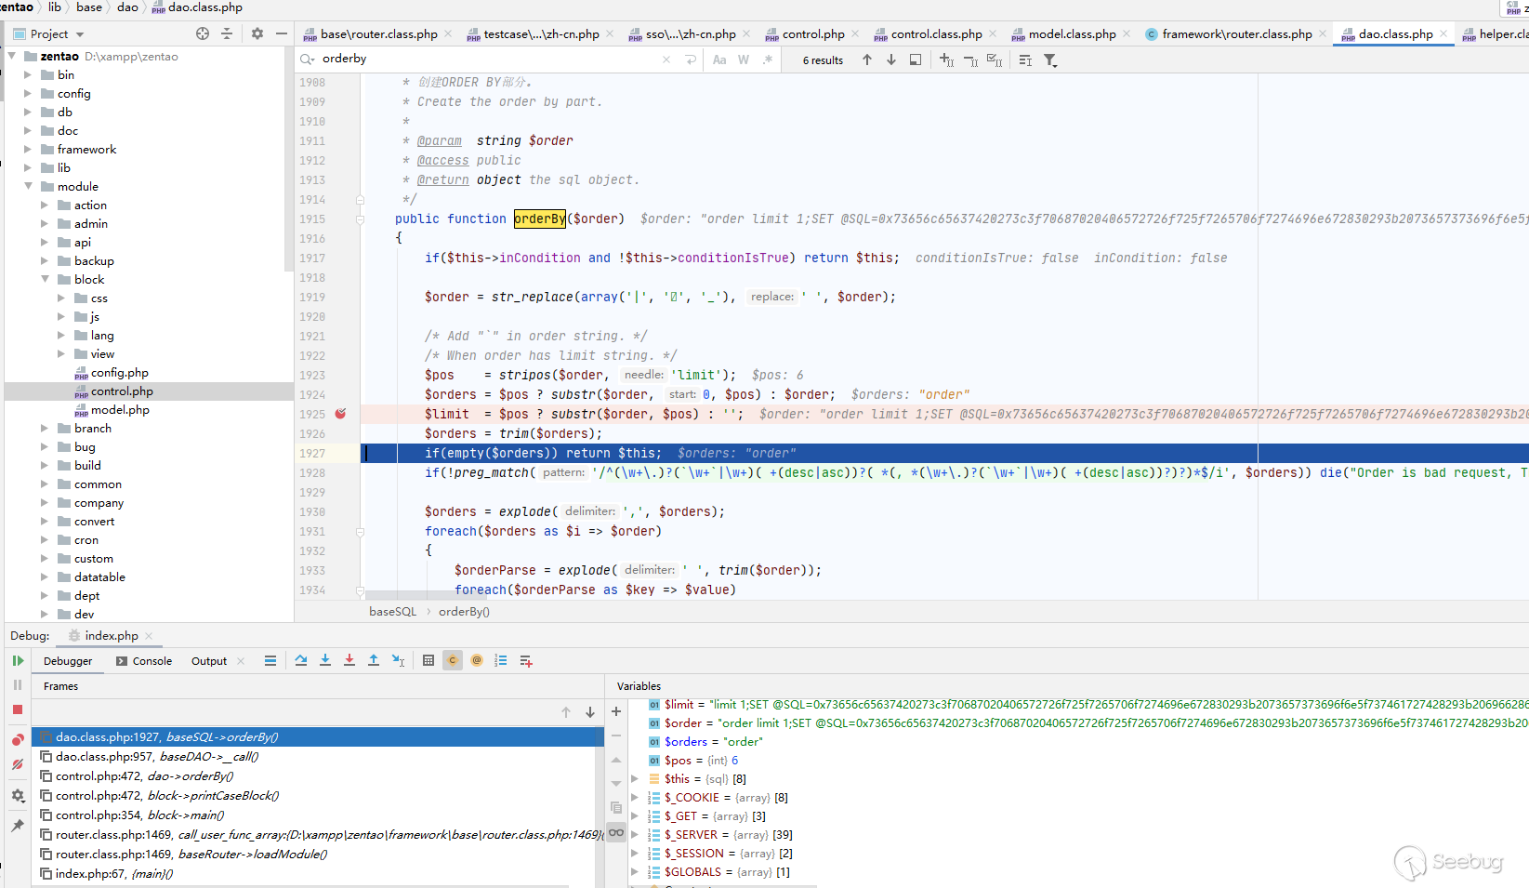Click the Mute Breakpoints icon
This screenshot has width=1529, height=888.
(18, 764)
